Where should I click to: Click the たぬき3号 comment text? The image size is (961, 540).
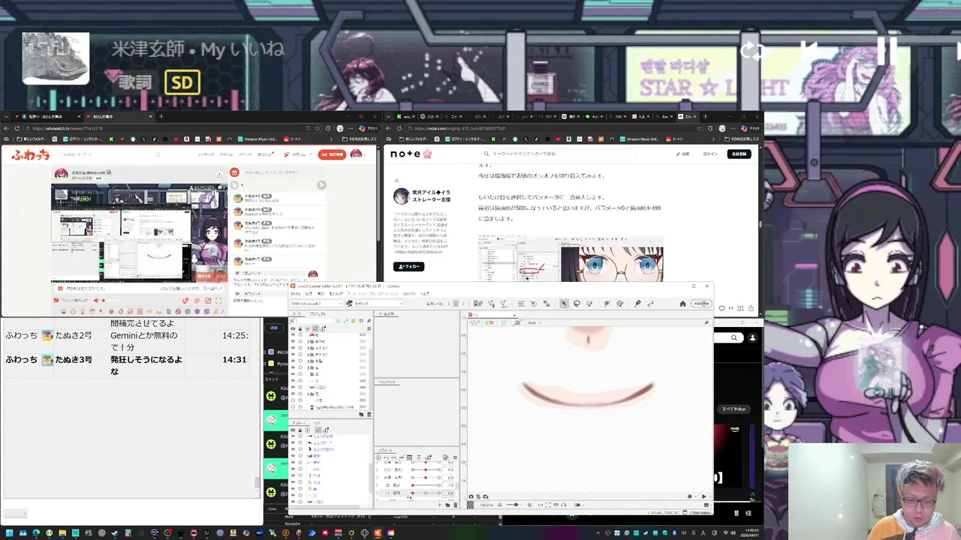tap(146, 365)
